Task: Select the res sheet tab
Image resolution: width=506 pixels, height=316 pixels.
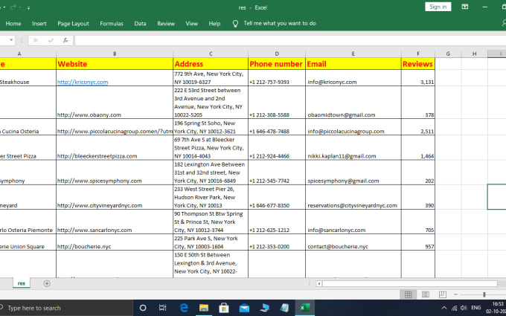Action: [x=22, y=283]
